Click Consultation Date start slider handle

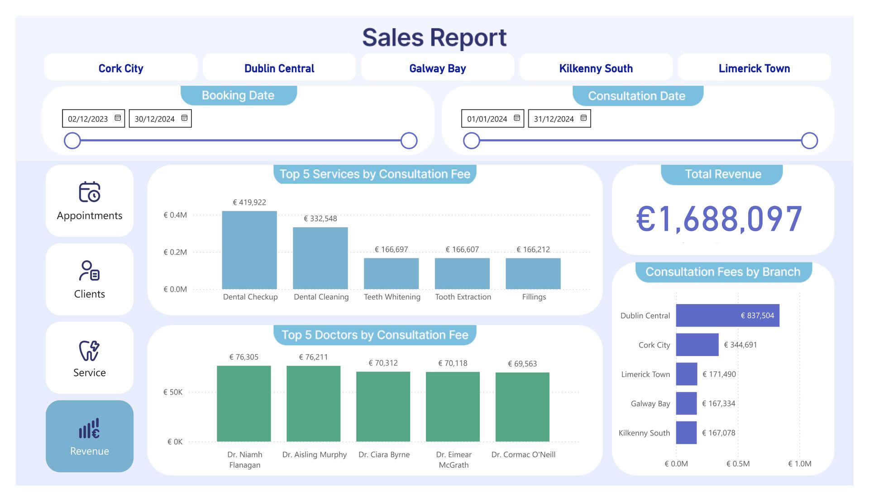pos(472,141)
